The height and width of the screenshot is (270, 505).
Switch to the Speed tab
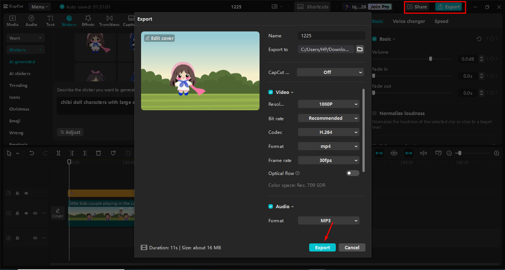441,21
